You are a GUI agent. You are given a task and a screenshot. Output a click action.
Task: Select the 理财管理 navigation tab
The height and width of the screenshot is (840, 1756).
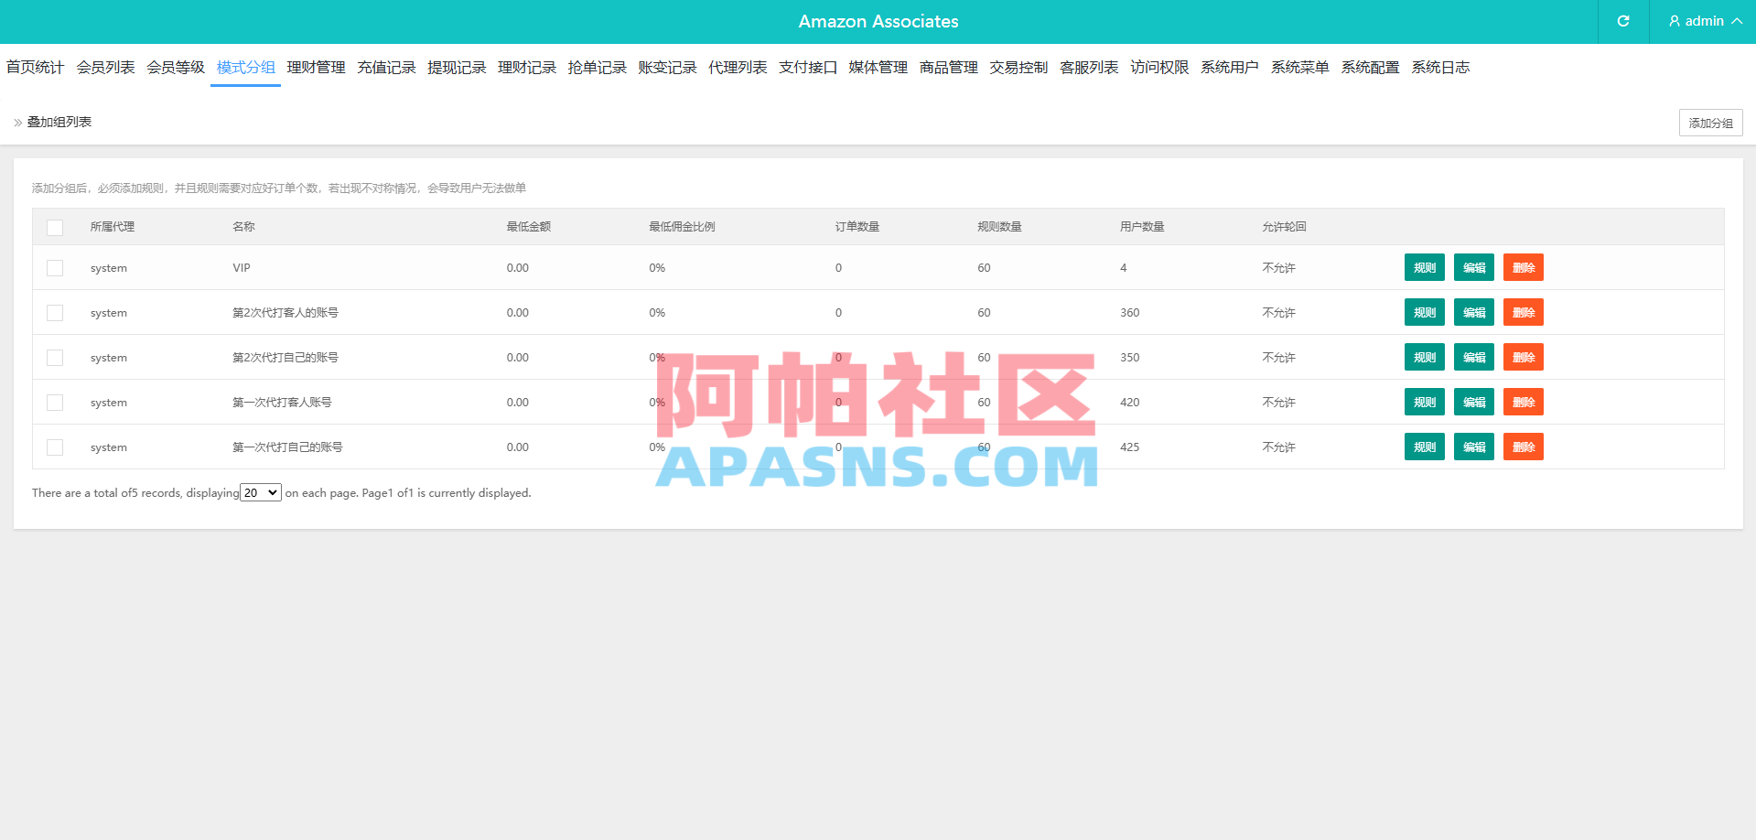(x=316, y=67)
